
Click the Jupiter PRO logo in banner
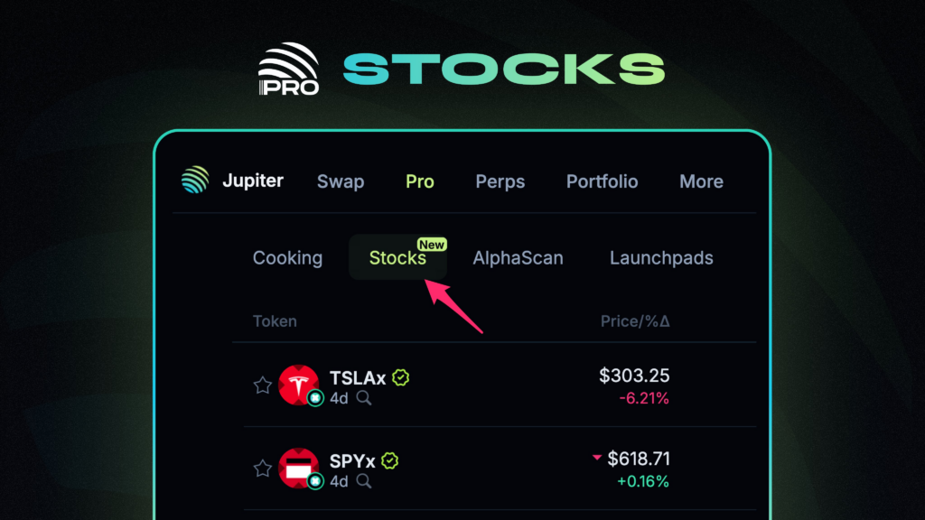click(288, 69)
